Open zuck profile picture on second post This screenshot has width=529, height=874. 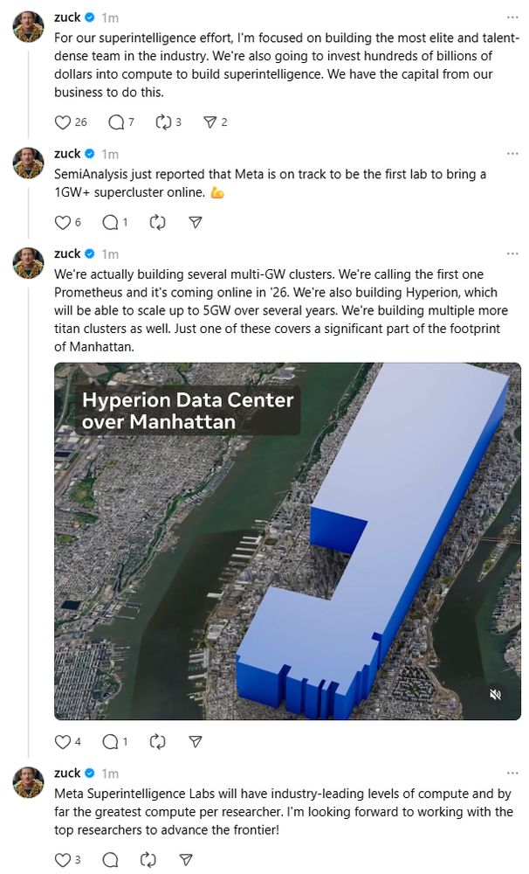pos(29,163)
